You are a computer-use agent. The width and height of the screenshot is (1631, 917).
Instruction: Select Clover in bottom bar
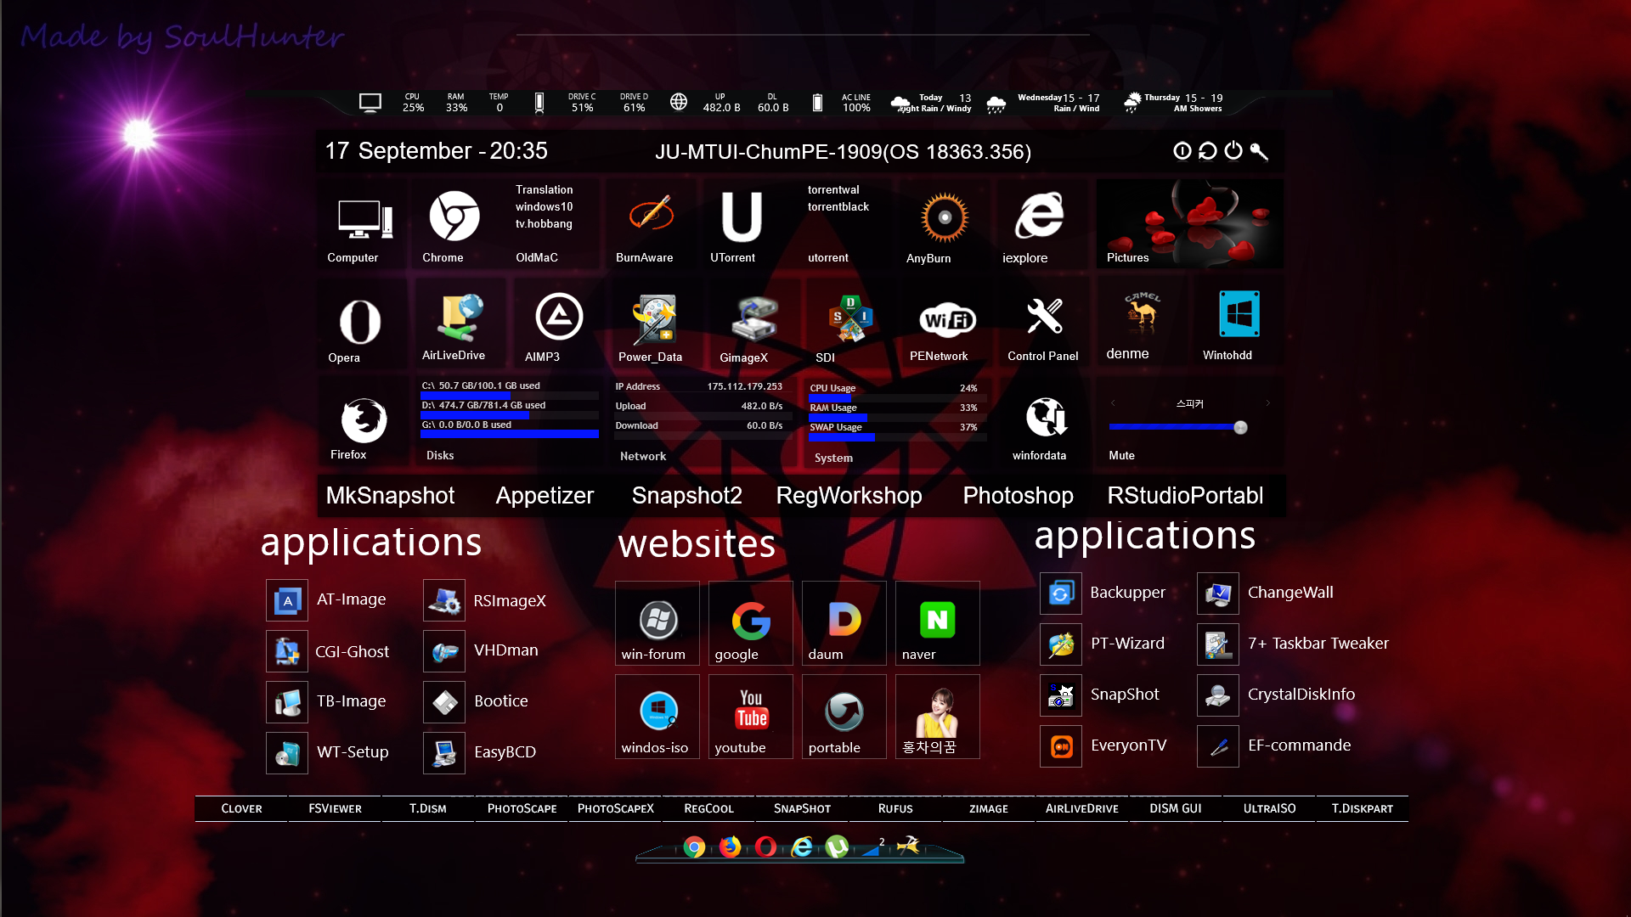click(x=241, y=808)
